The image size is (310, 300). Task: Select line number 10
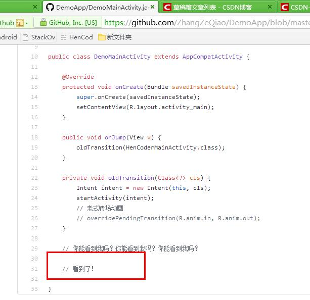(34, 57)
